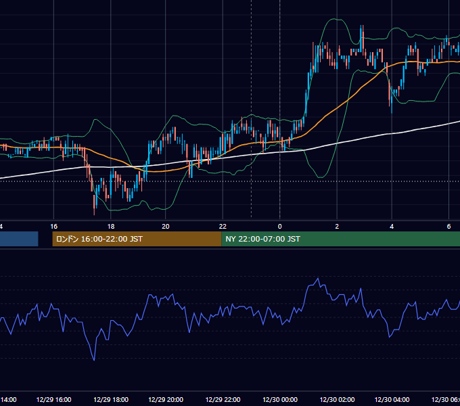The width and height of the screenshot is (460, 406).
Task: Click the "12/29 20:00" date label on the bottom axis
Action: pos(166,399)
